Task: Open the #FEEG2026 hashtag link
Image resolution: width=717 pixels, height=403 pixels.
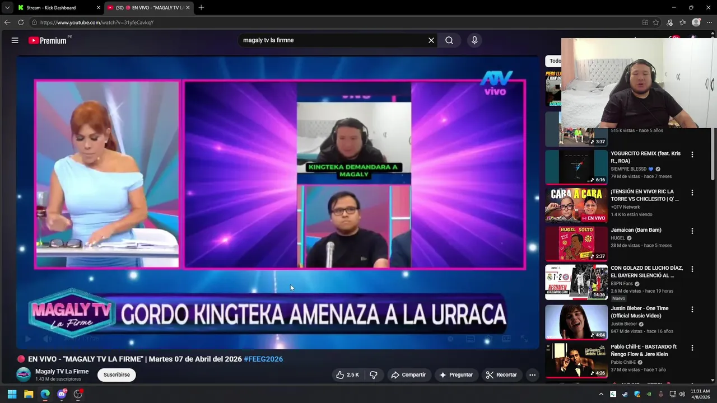Action: click(263, 359)
